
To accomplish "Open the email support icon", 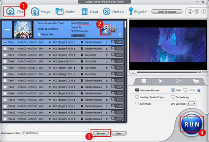I will point(197,12).
